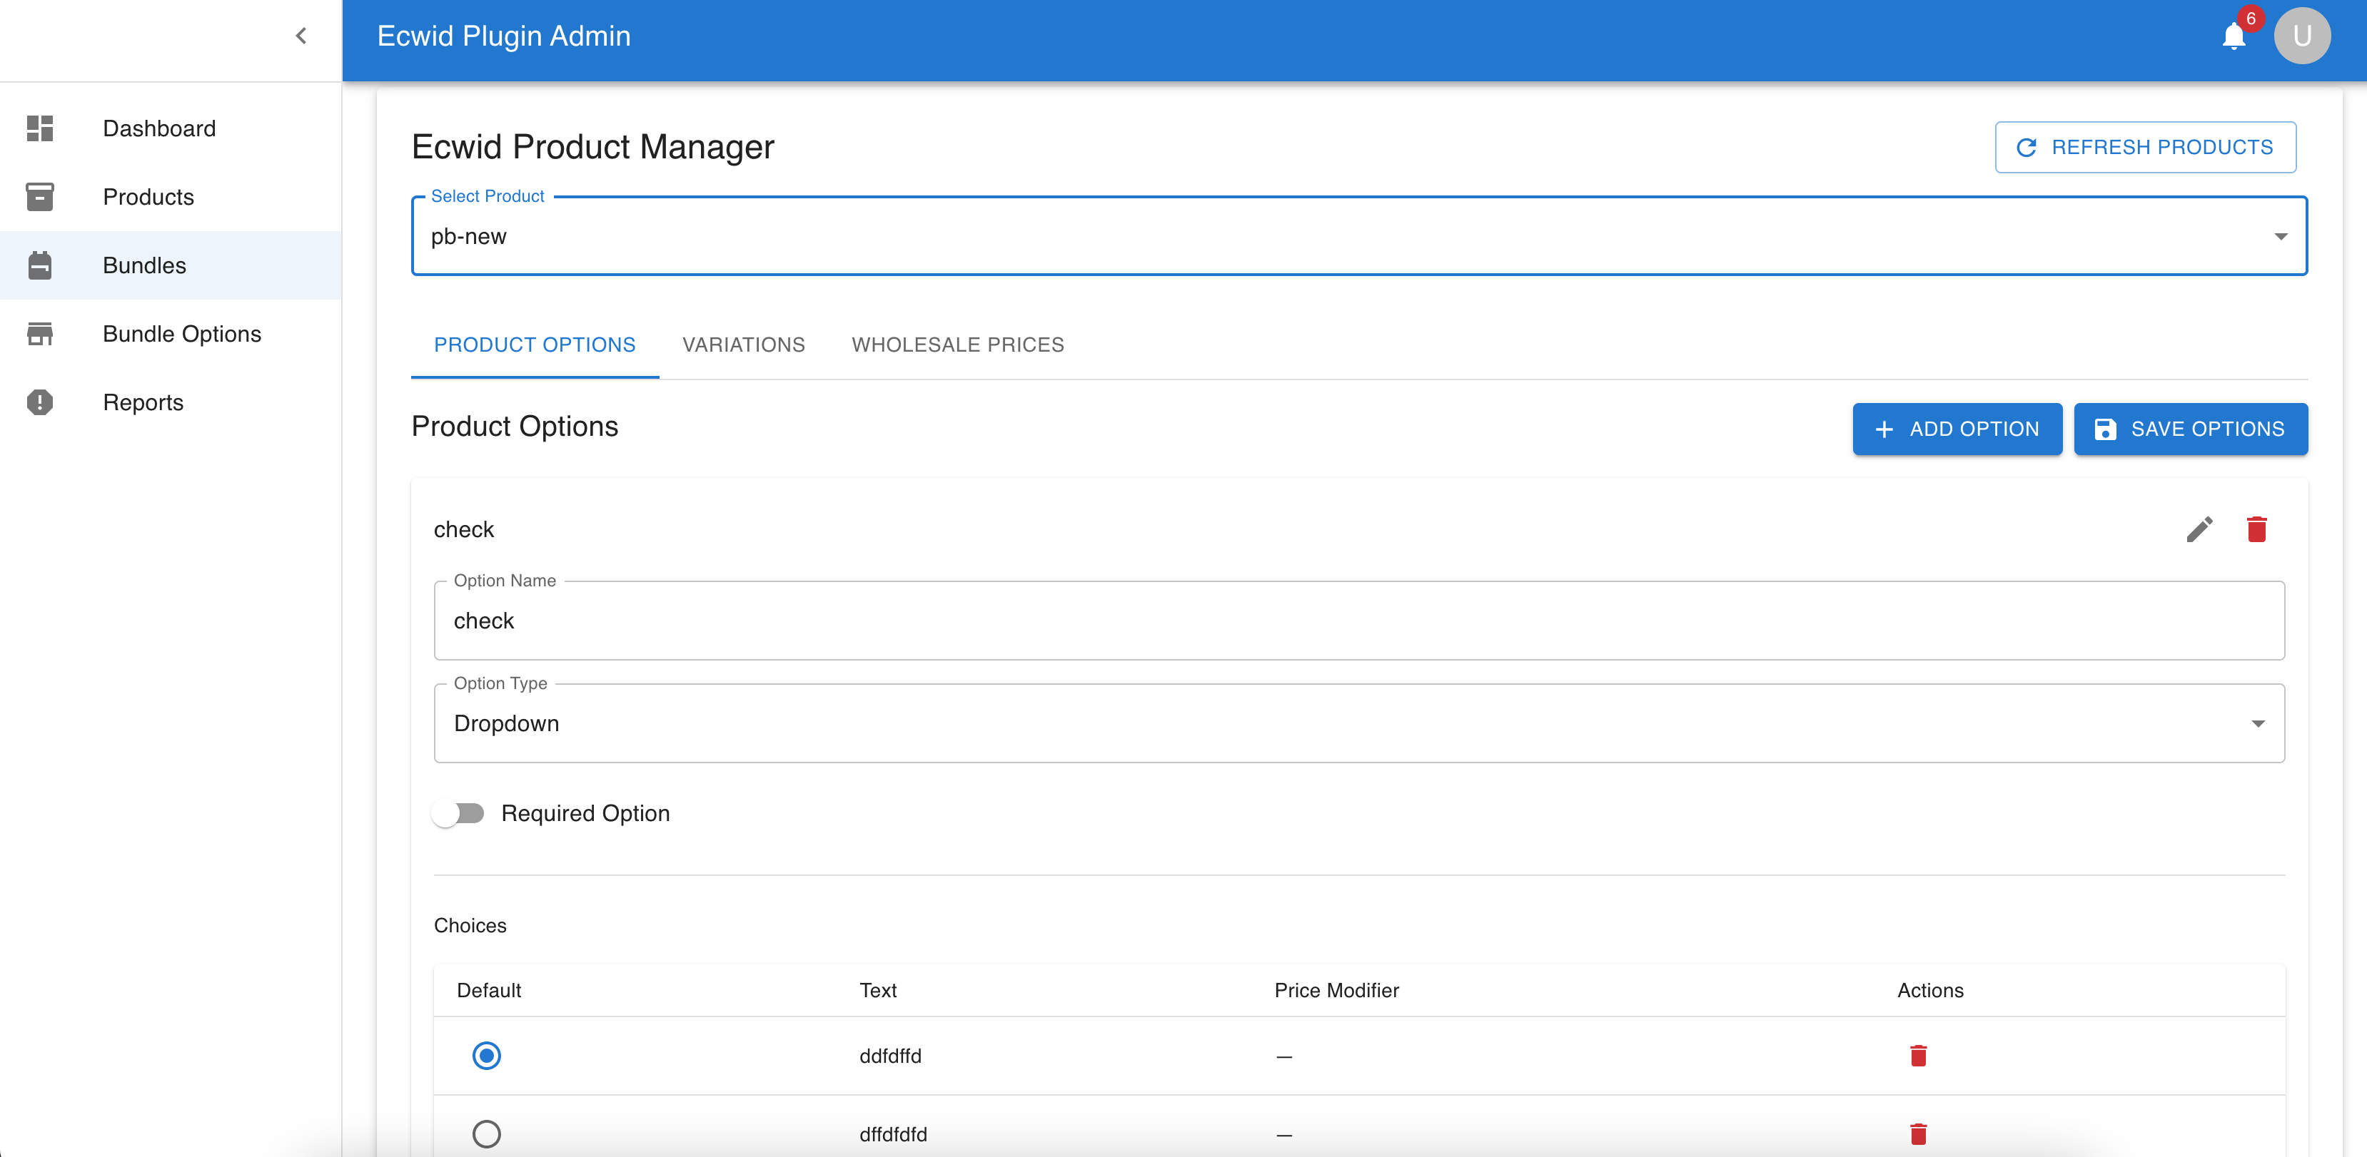The width and height of the screenshot is (2367, 1157).
Task: Click the Reports alert icon in sidebar
Action: (x=39, y=402)
